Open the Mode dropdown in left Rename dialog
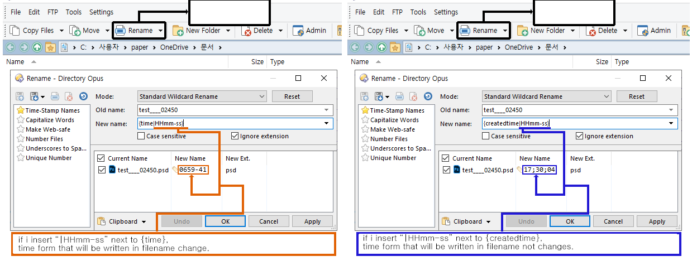This screenshot has width=692, height=261. click(x=262, y=96)
